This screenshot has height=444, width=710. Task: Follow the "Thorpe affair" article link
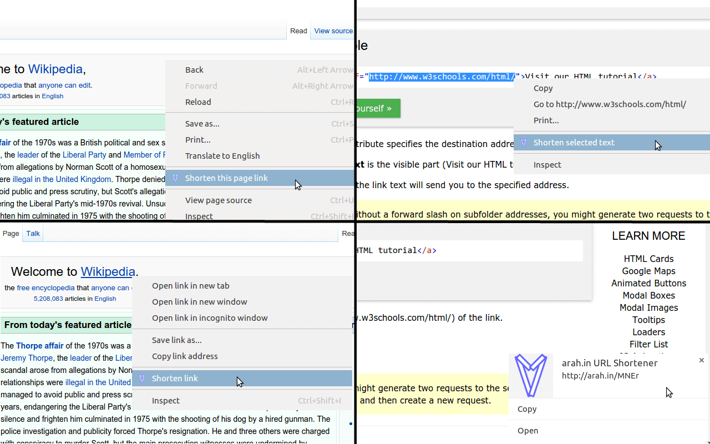[x=39, y=345]
